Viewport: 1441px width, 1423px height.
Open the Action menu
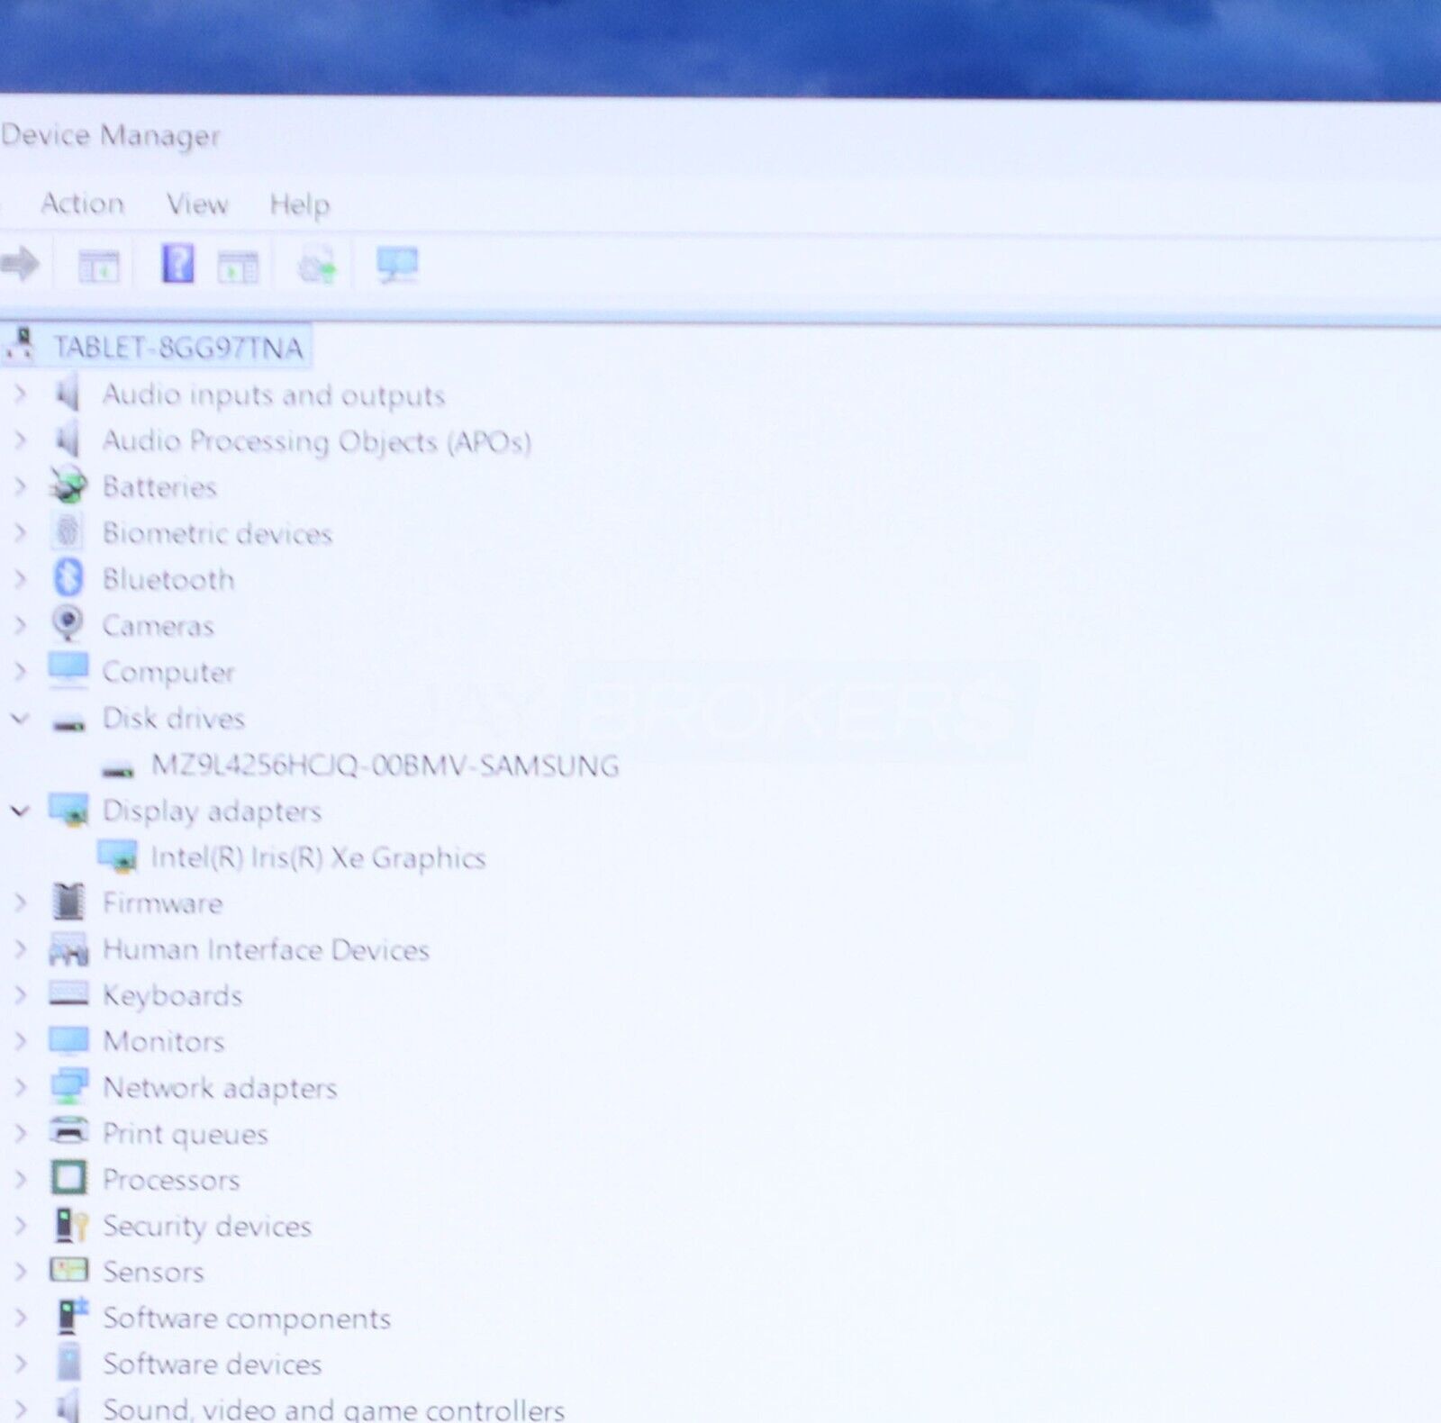pyautogui.click(x=82, y=204)
